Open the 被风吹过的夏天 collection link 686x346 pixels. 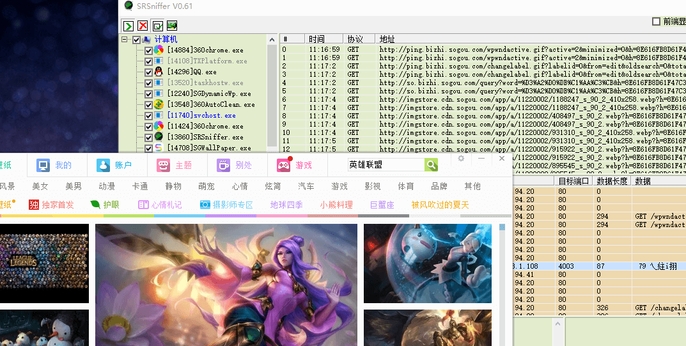point(440,205)
